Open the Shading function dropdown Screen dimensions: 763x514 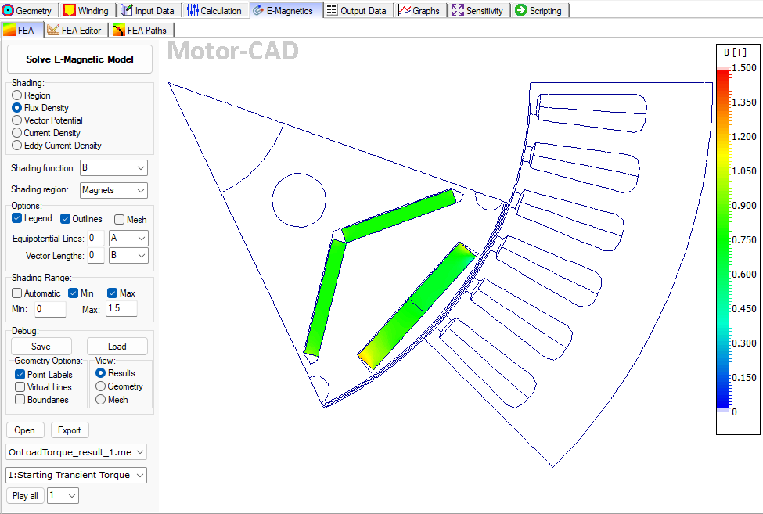[x=114, y=167]
